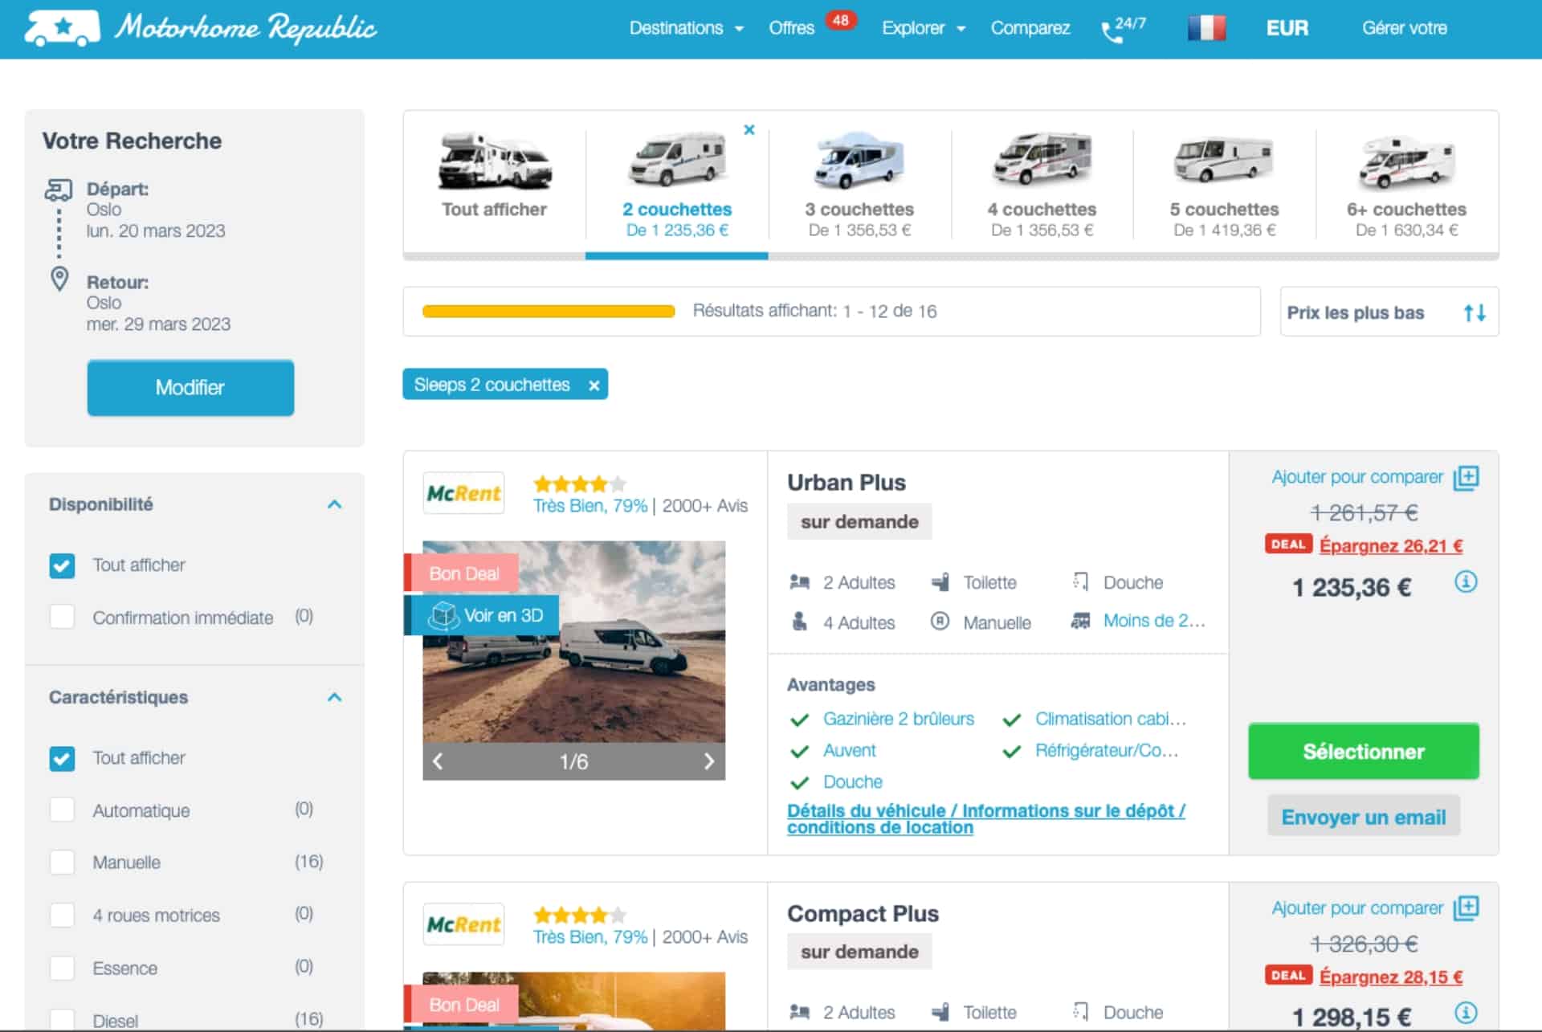The width and height of the screenshot is (1542, 1032).
Task: Remove the Sleeps 2 couchettes filter chip
Action: coord(594,385)
